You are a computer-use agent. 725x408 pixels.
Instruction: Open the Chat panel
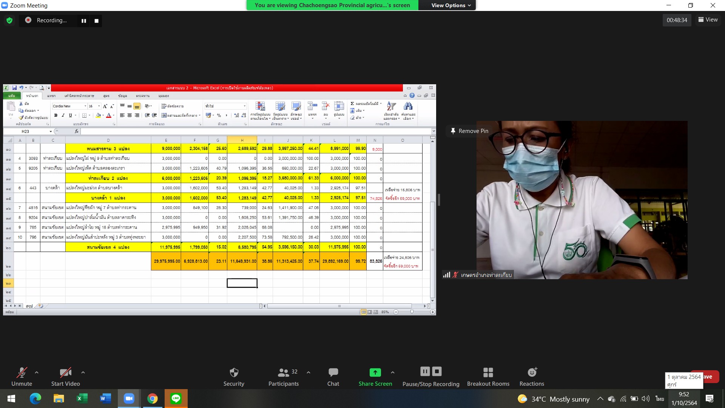(x=333, y=376)
